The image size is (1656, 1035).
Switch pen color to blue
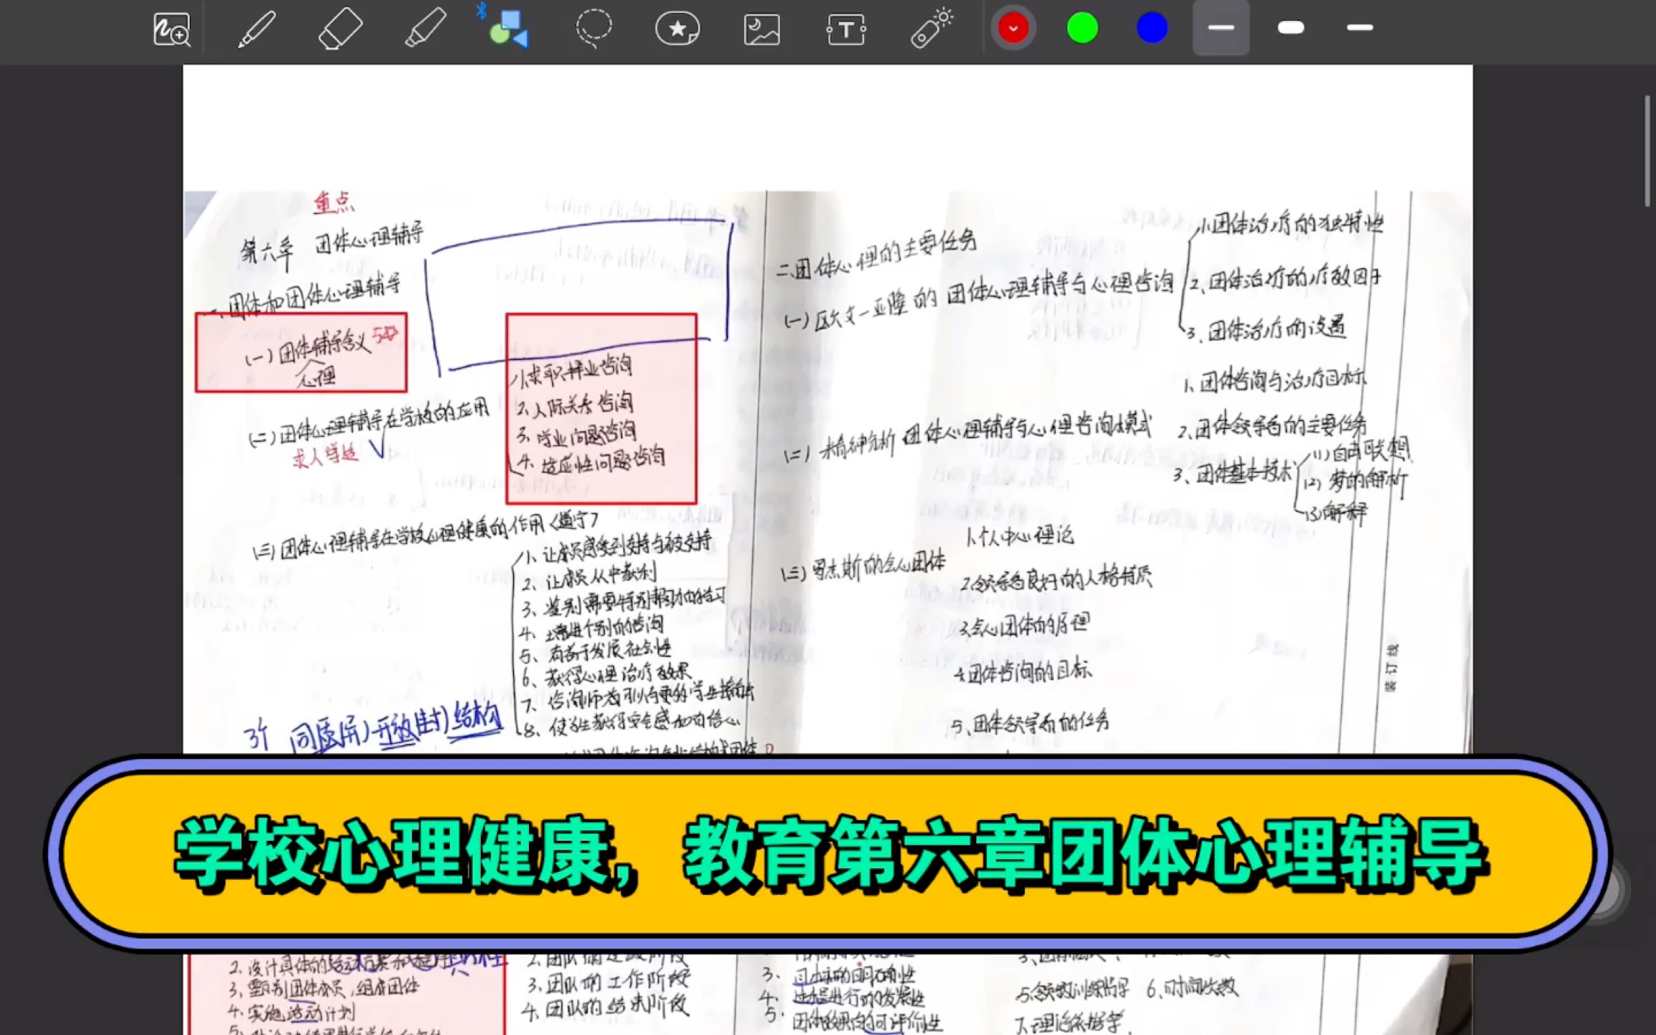1151,27
